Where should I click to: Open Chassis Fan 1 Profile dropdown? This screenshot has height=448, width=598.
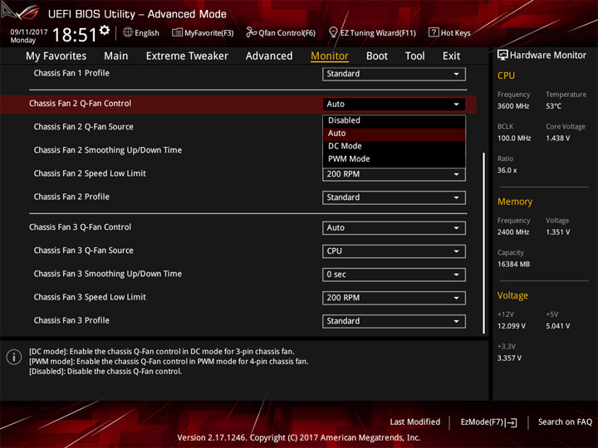tap(394, 74)
